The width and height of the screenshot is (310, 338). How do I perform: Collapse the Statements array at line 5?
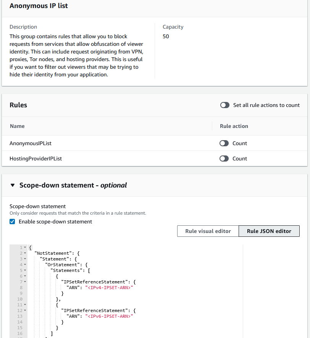[x=24, y=270]
